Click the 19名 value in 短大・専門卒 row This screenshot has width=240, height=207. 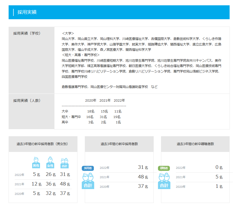[x=117, y=117]
